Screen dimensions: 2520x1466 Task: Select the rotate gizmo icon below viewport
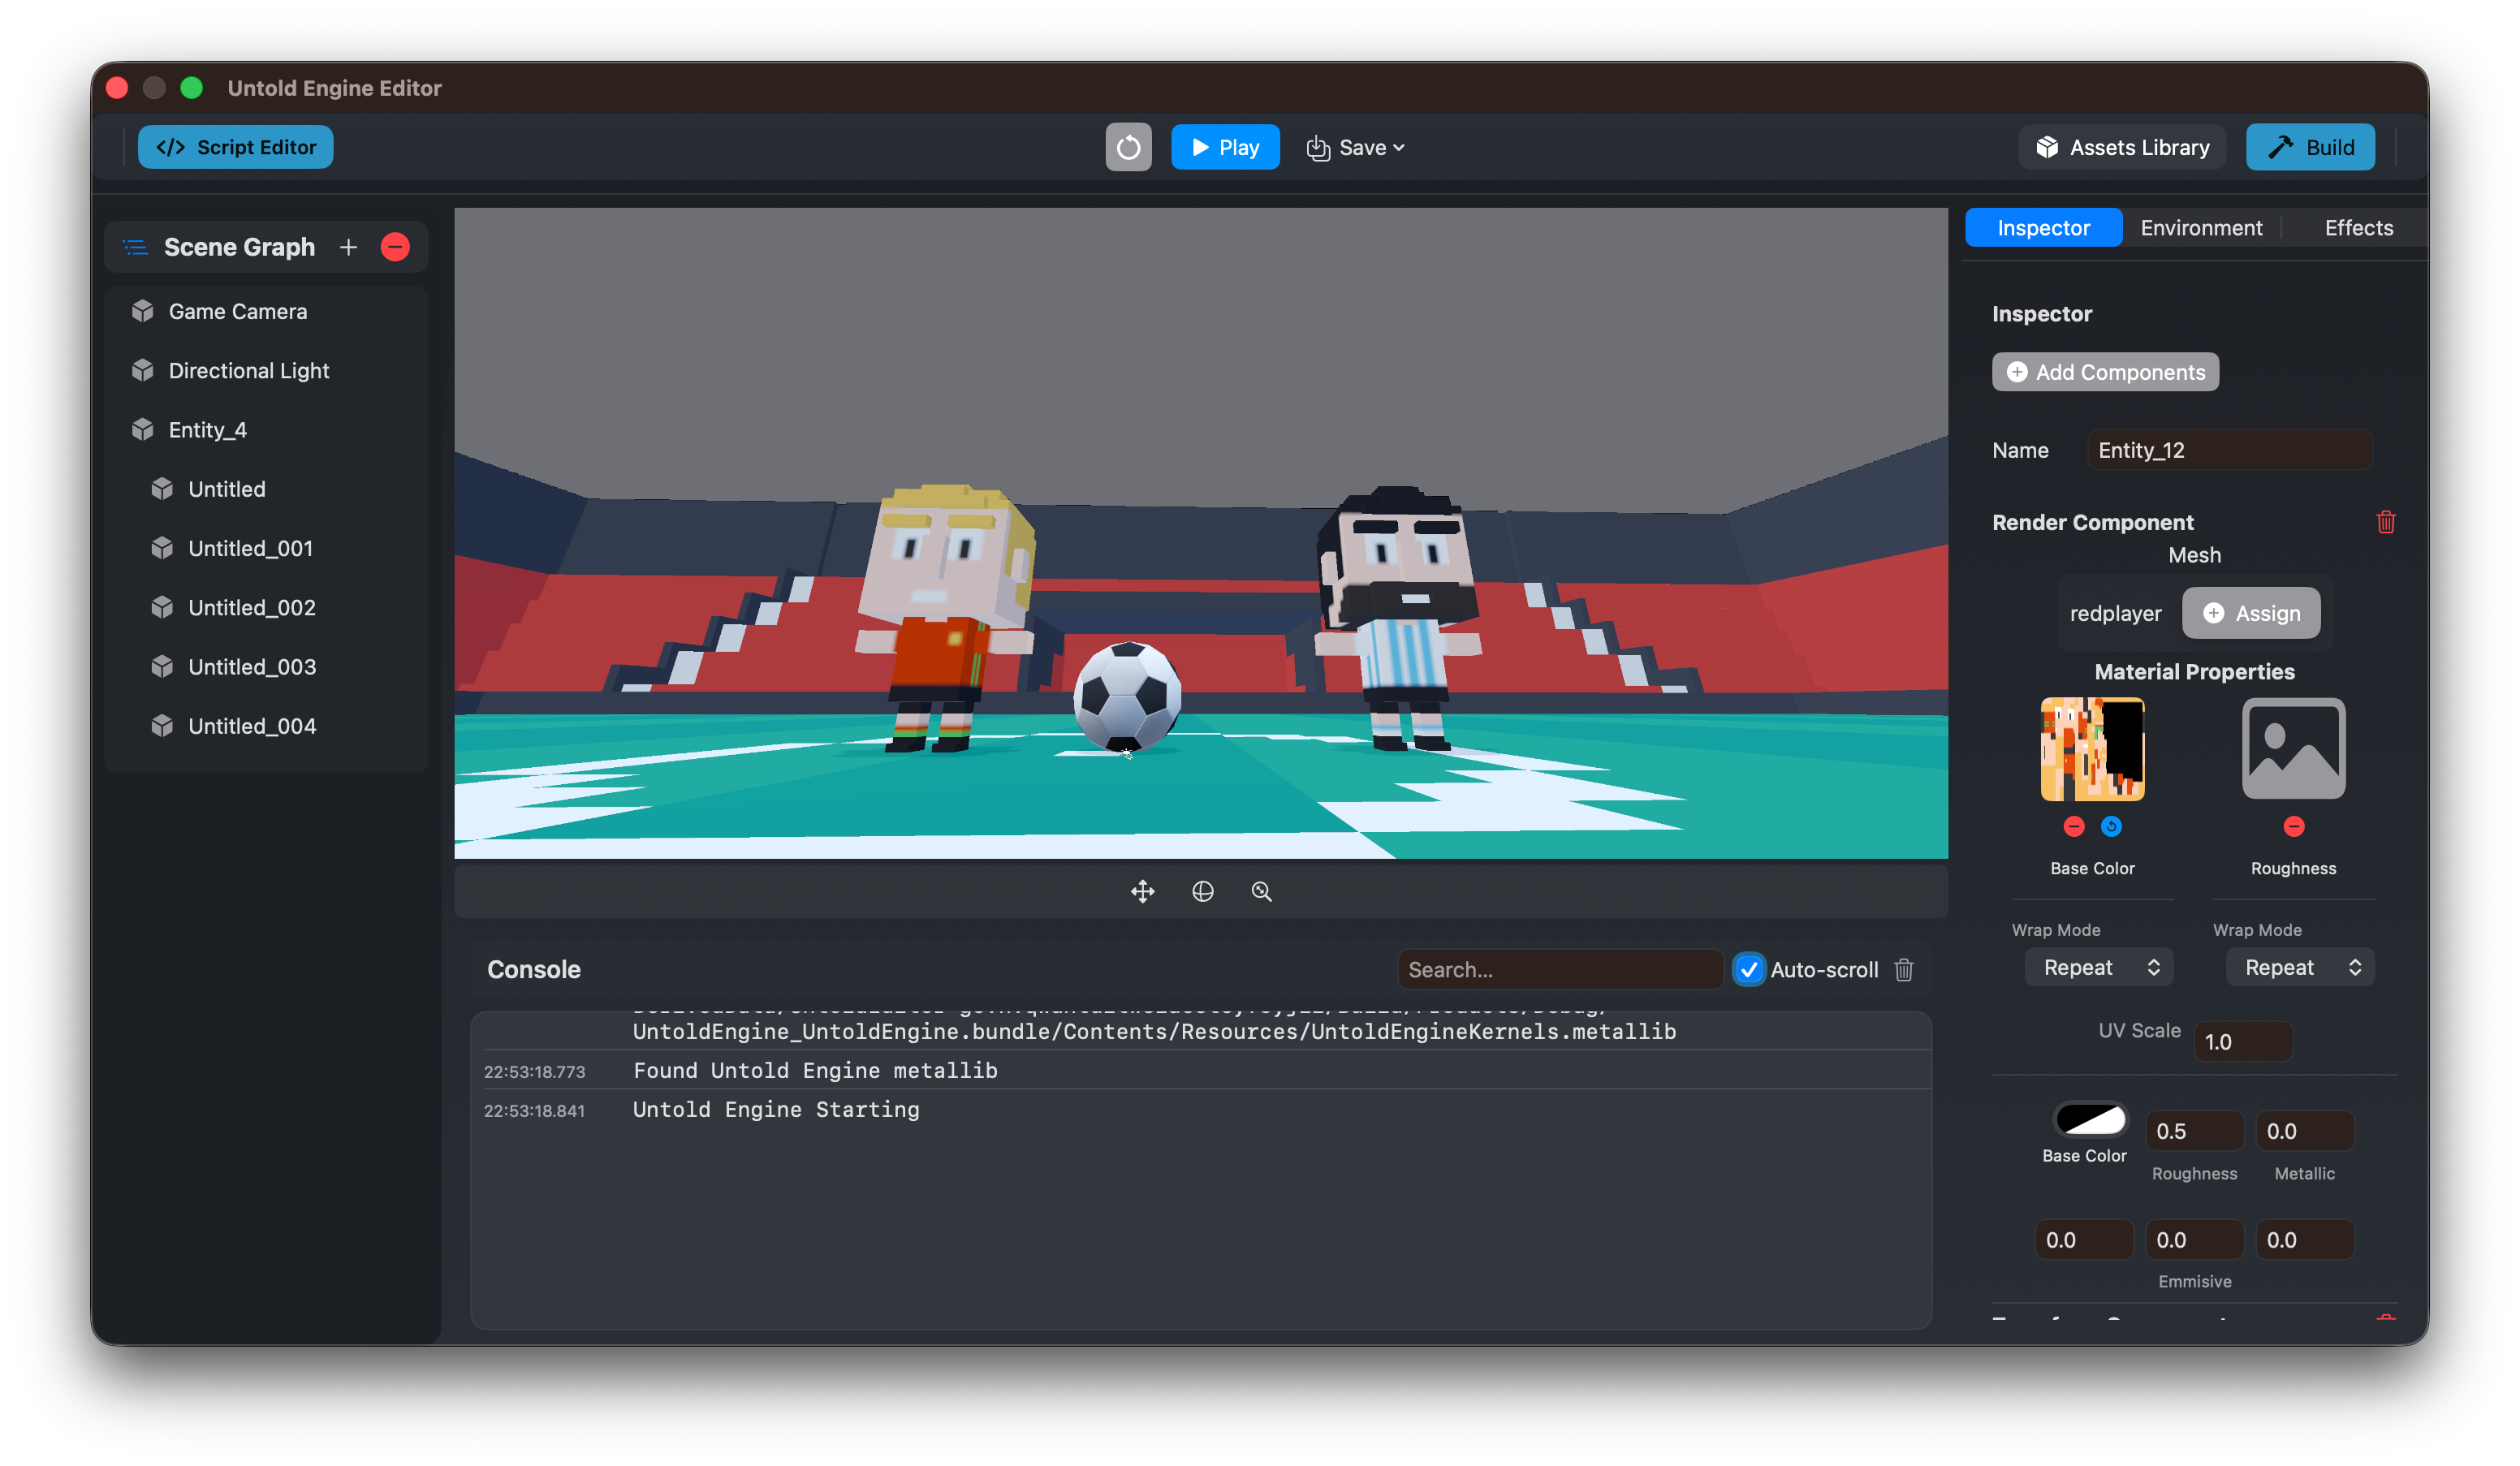coord(1202,891)
